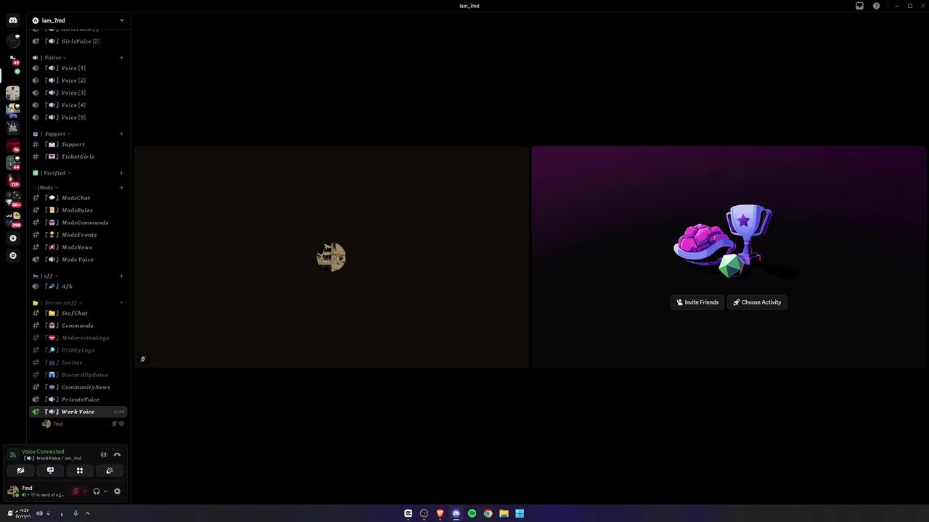Open Discover servers compass icon
Viewport: 929px width, 522px height.
click(x=13, y=255)
